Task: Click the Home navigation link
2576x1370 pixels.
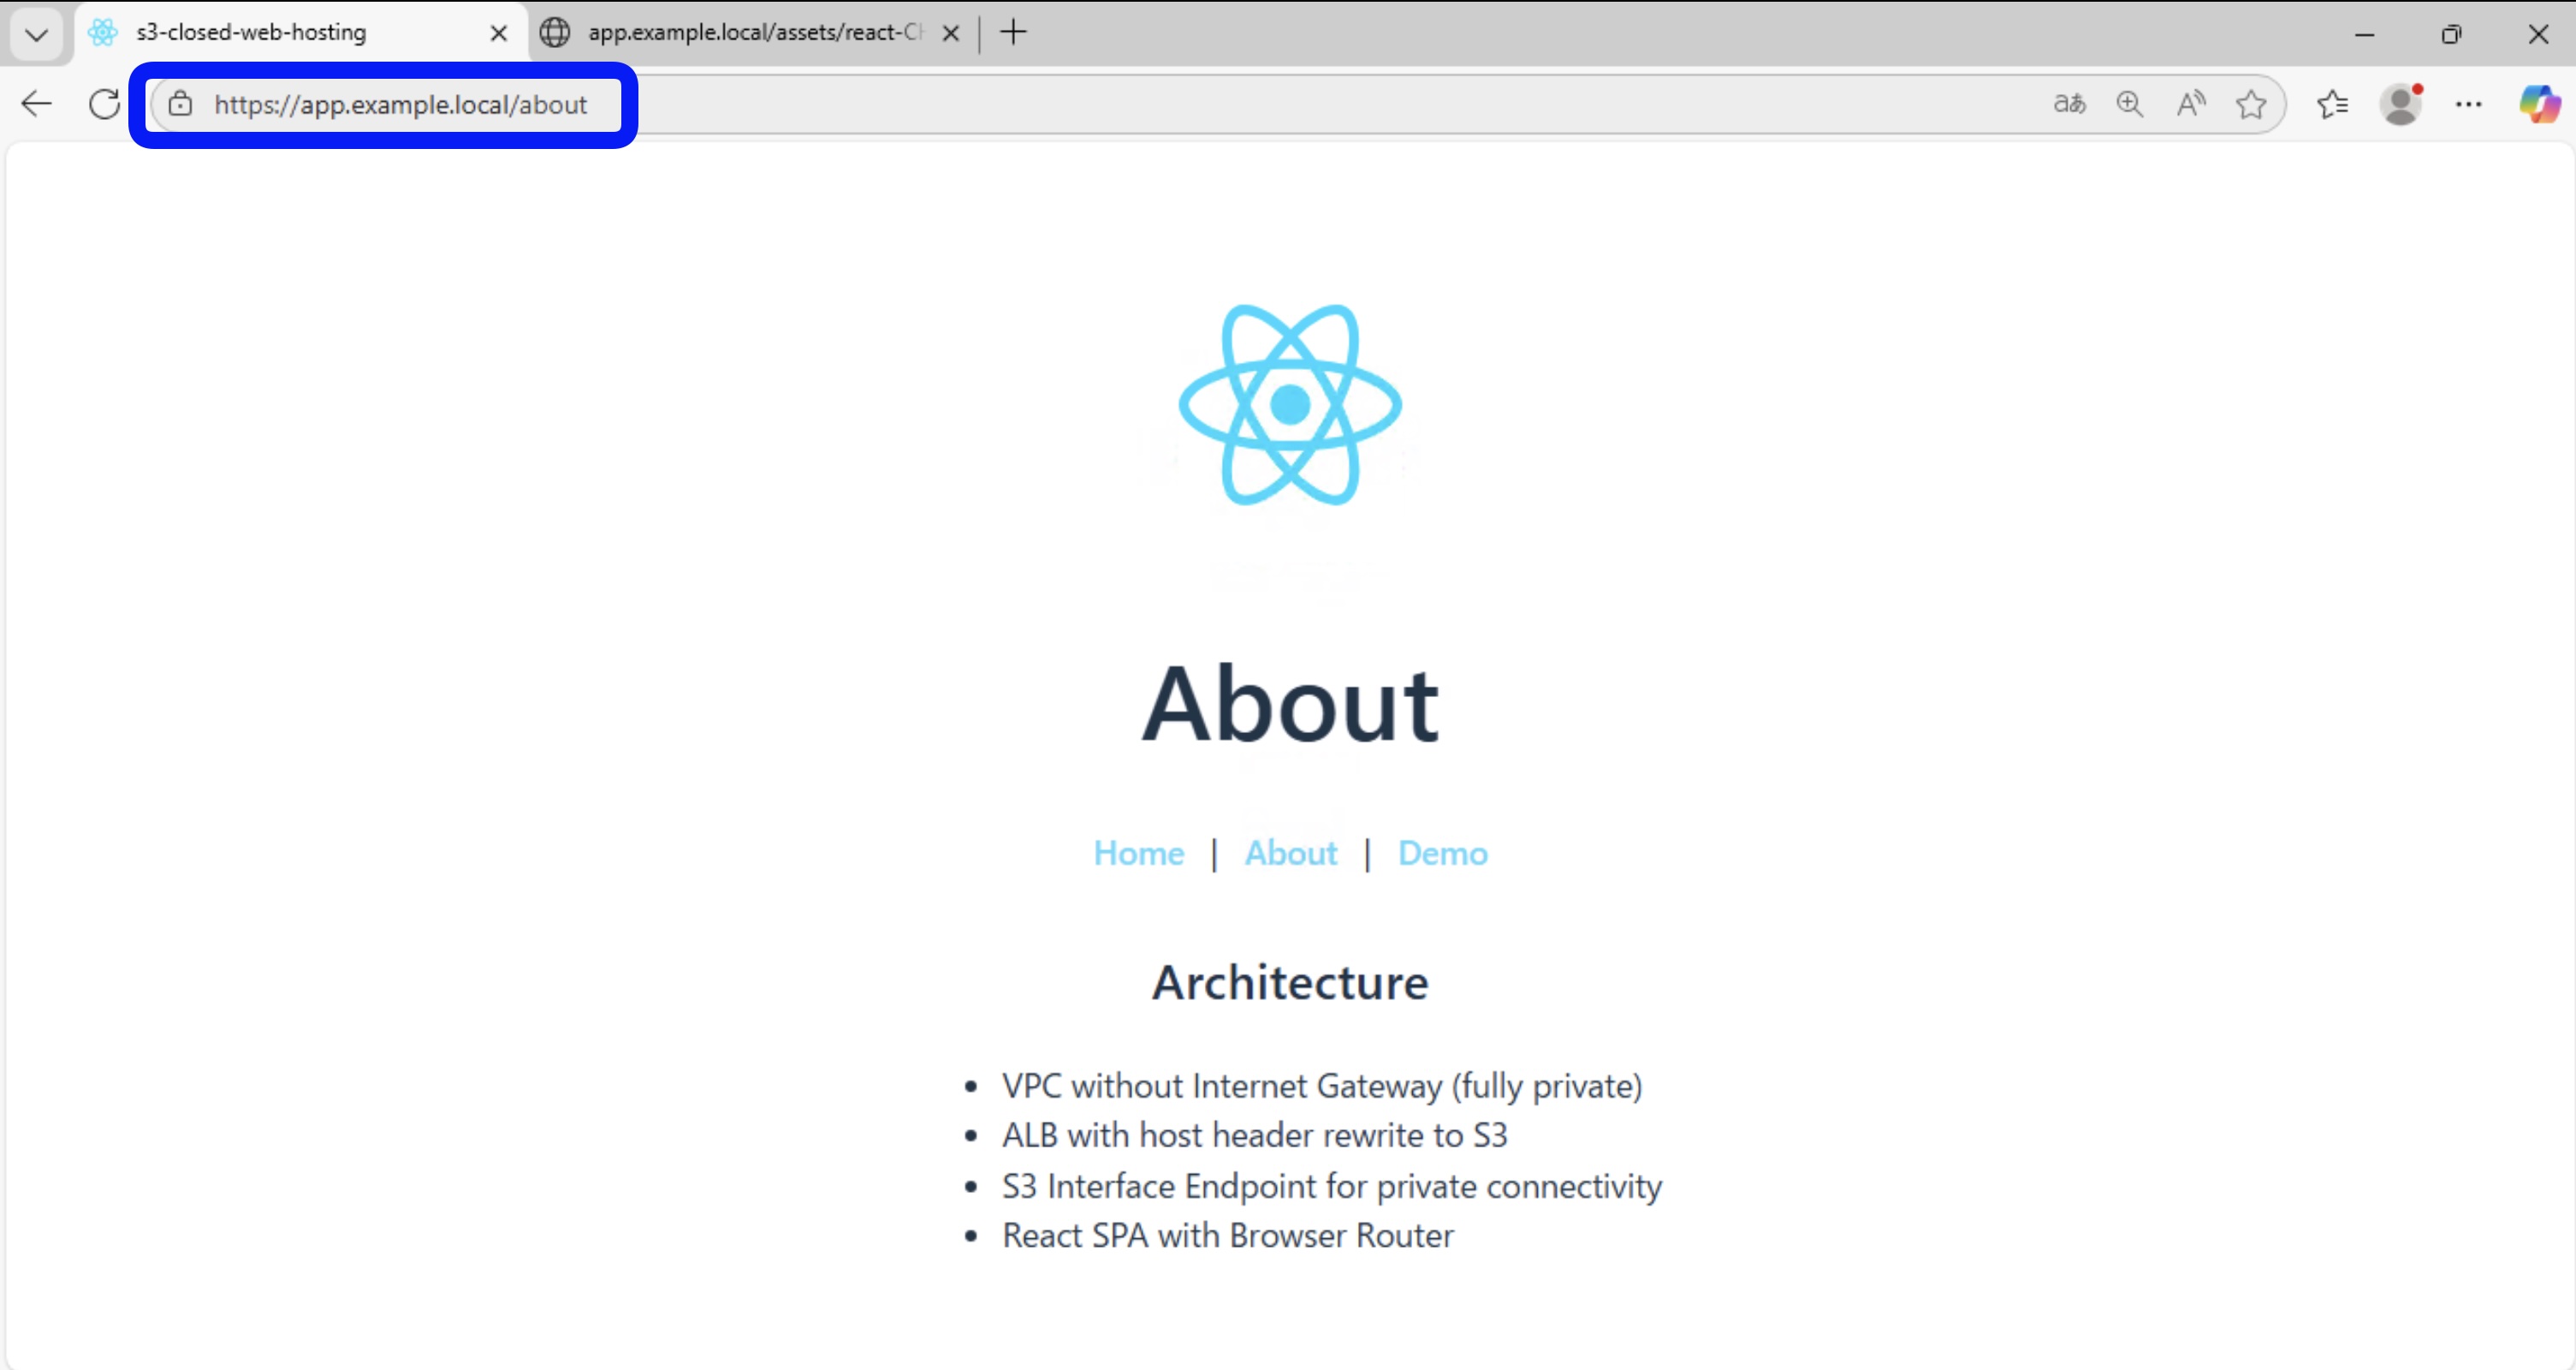Action: (1138, 853)
